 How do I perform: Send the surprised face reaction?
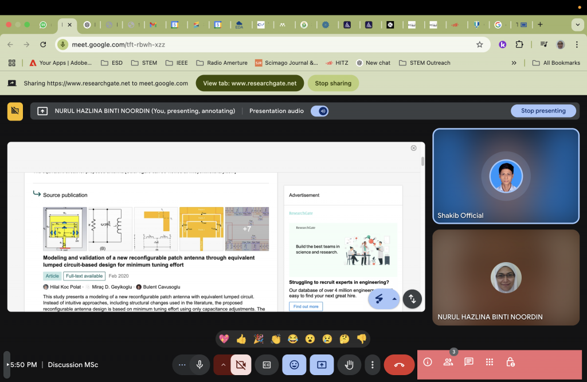pyautogui.click(x=310, y=339)
